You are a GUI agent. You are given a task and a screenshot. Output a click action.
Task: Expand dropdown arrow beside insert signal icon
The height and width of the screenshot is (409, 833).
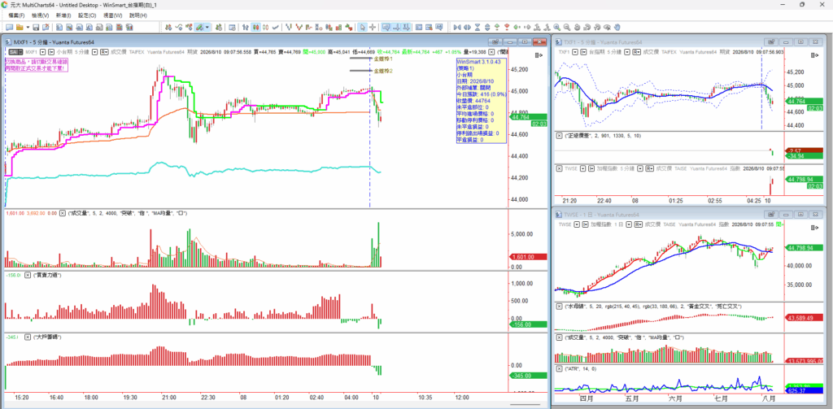[x=207, y=27]
